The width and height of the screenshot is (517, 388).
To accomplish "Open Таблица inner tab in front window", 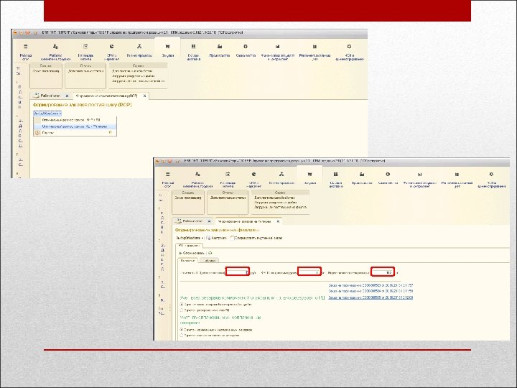I will (x=210, y=260).
